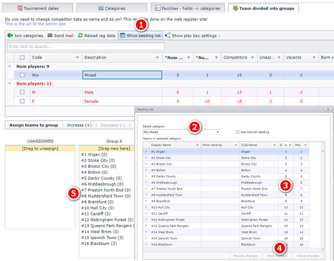Viewport: 334px width, 261px height.
Task: Tick the checkbox for Female category row
Action: point(22,101)
